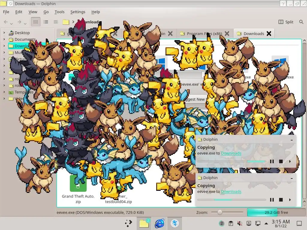Screen dimensions: 307x230
Task: Expand the Music tree node
Action: coord(4,52)
